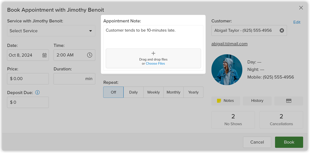Cancel the appointment booking
The width and height of the screenshot is (310, 153).
pos(257,142)
